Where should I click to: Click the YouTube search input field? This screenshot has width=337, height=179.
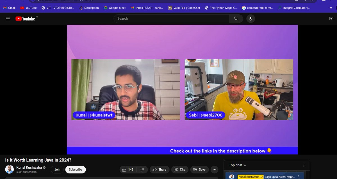click(x=171, y=19)
